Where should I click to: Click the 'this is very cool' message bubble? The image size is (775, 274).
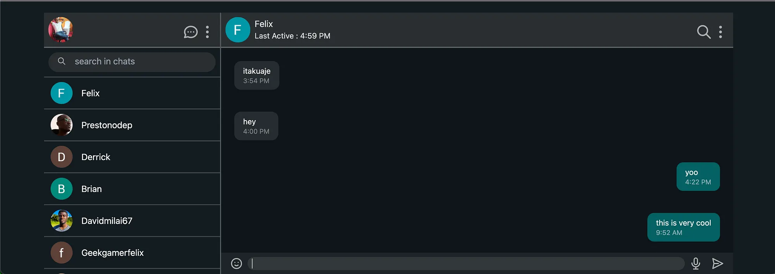tap(683, 227)
